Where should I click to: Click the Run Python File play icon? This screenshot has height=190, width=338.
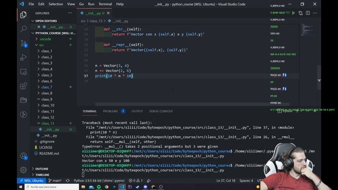[294, 13]
